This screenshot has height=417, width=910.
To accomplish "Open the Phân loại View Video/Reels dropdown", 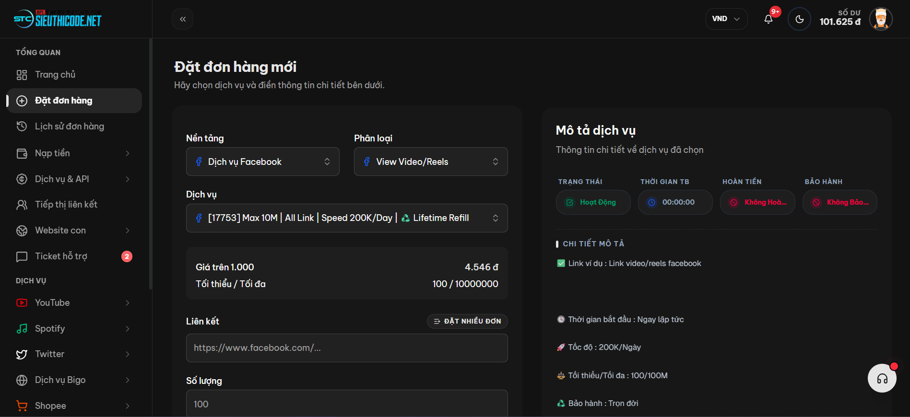I will click(430, 162).
